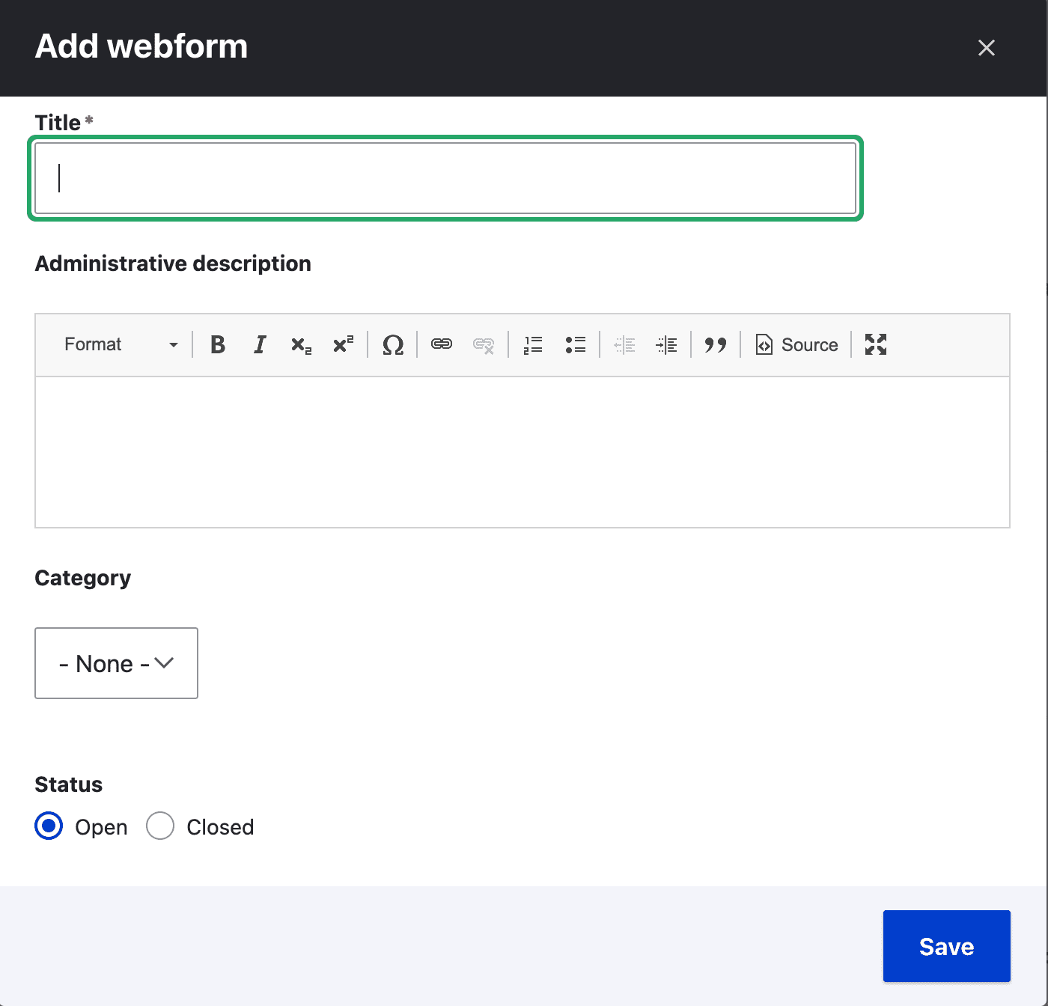Open the Category dropdown showing None
This screenshot has width=1048, height=1006.
click(x=115, y=663)
